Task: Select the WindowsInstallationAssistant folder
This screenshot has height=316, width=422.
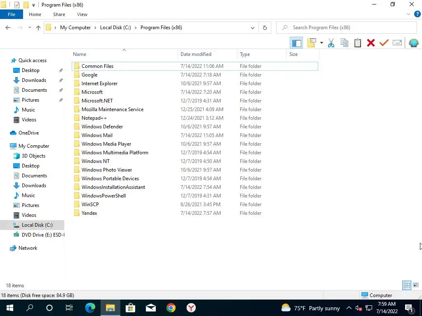Action: [195, 187]
